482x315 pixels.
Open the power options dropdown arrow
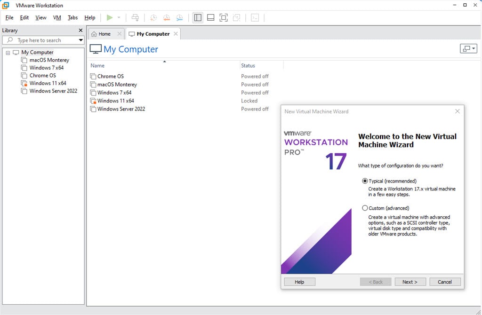coord(119,18)
